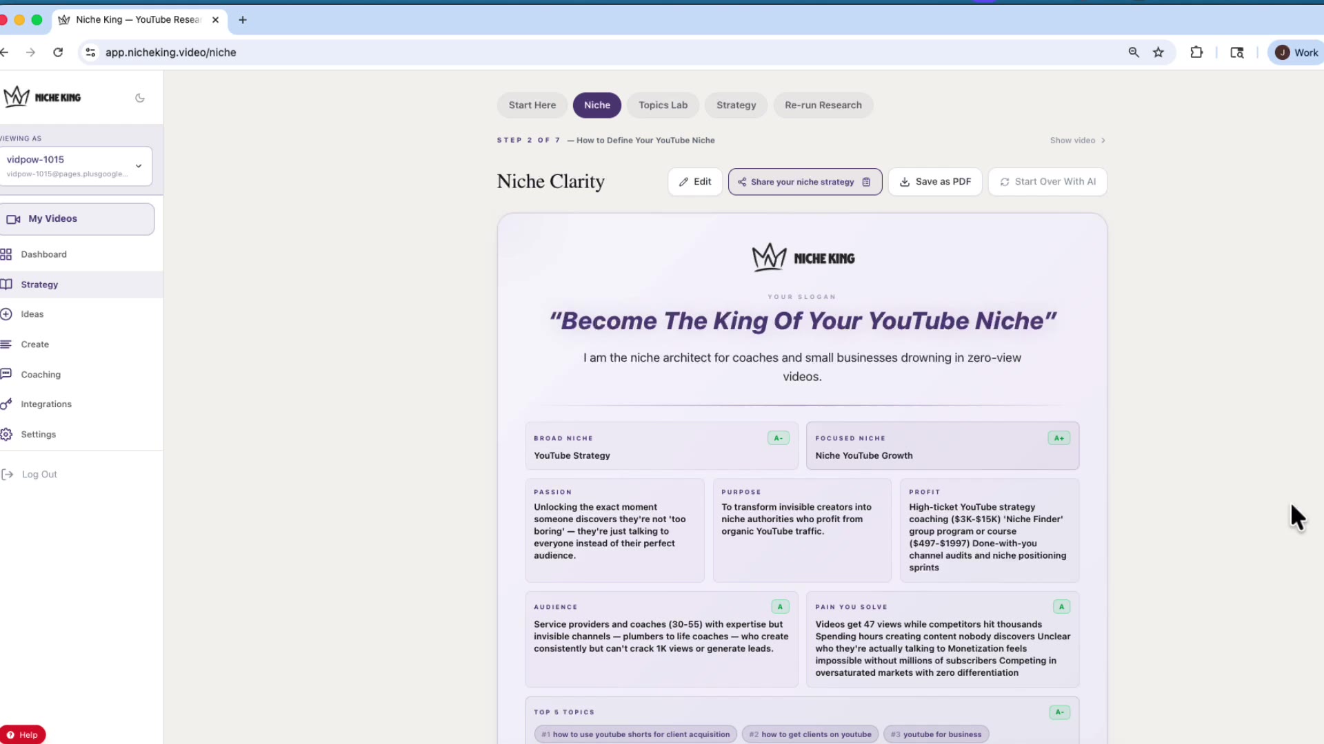Viewport: 1324px width, 744px height.
Task: Click the Purpose card text
Action: 796,519
